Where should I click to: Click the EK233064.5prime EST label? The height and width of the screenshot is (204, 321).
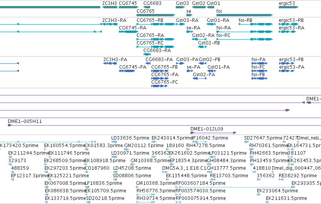pos(277,191)
